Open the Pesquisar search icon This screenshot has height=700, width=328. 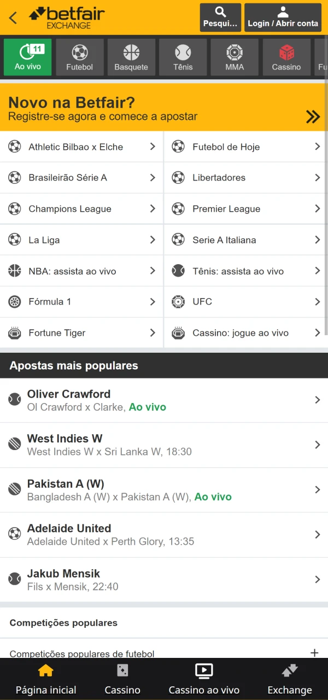click(x=220, y=17)
